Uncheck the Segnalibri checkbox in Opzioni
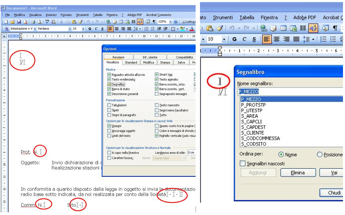345x215 pixels. click(x=109, y=84)
